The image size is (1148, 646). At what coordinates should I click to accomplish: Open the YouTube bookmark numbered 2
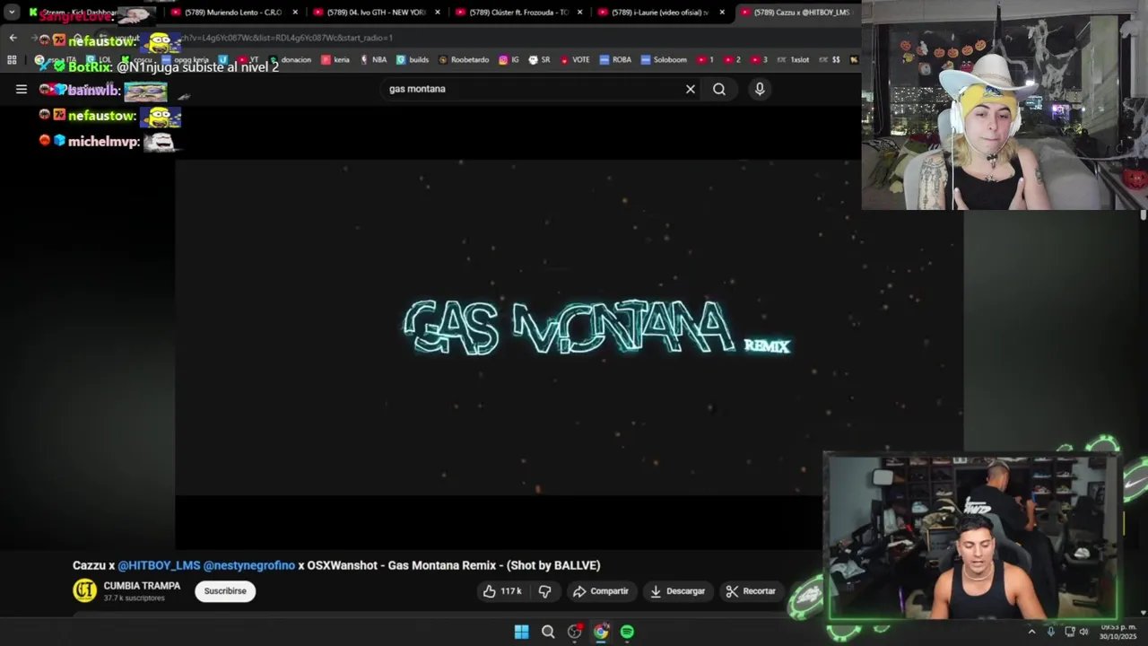point(732,60)
